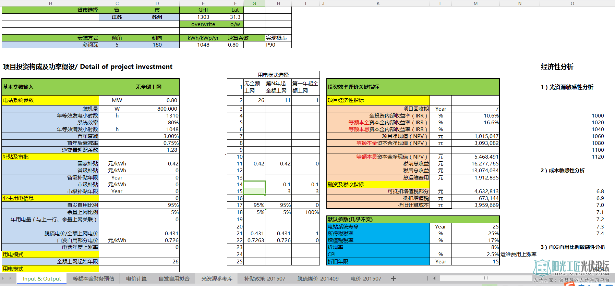The height and width of the screenshot is (286, 615).
Task: Click the o/w cell
Action: coord(235,24)
